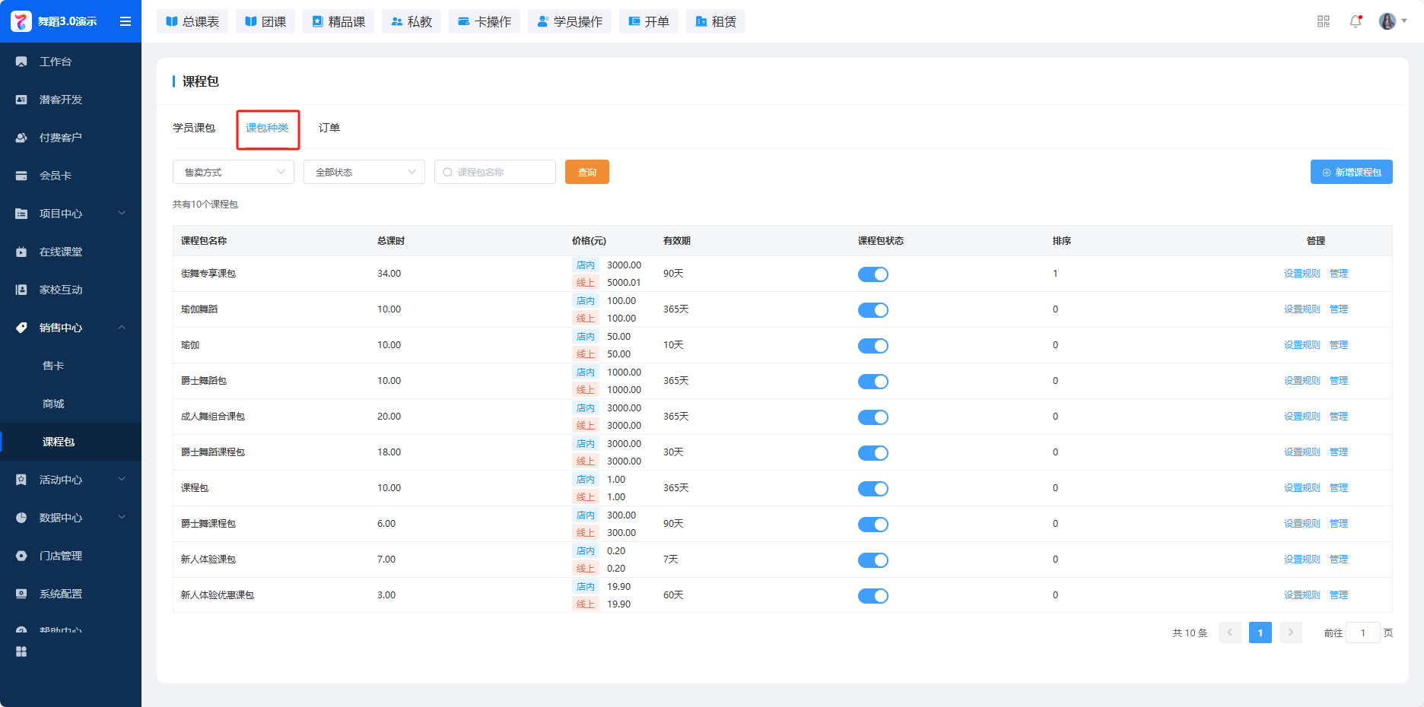
Task: Switch to the 学员课包 tab
Action: [194, 128]
